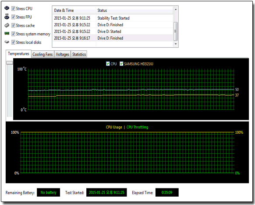The width and height of the screenshot is (255, 205).
Task: Click the FPU icon beside Stress FPU
Action: (7, 16)
